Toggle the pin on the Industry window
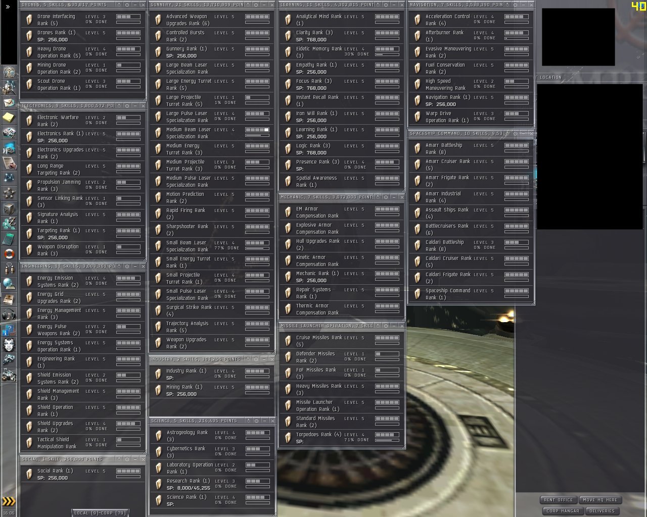This screenshot has width=647, height=517. click(248, 359)
